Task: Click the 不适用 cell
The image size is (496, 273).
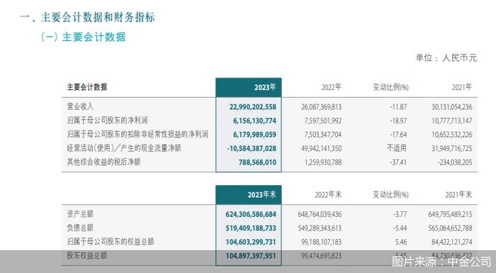Action: pos(397,148)
